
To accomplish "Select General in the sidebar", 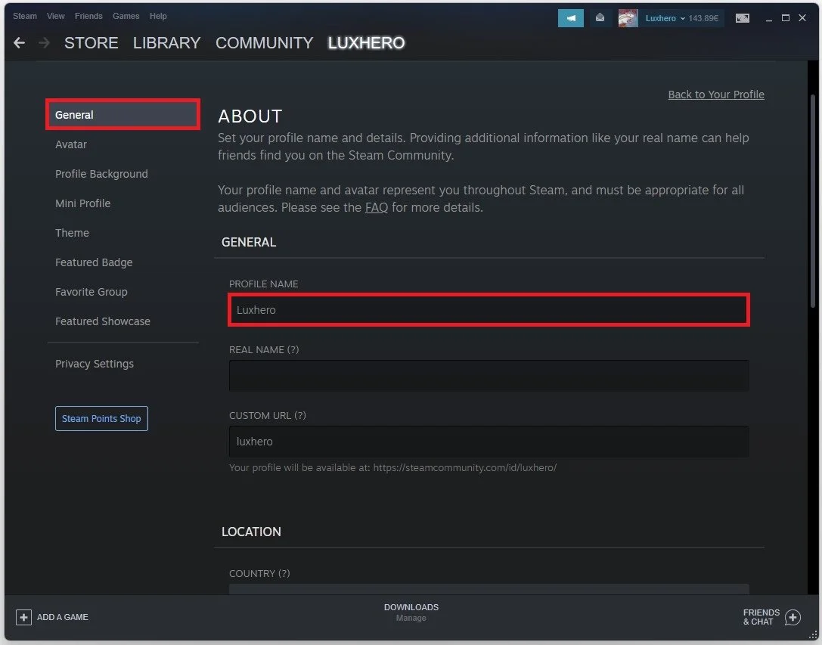I will 123,114.
